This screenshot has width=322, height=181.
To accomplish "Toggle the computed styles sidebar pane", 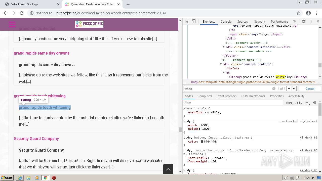I will click(x=314, y=103).
